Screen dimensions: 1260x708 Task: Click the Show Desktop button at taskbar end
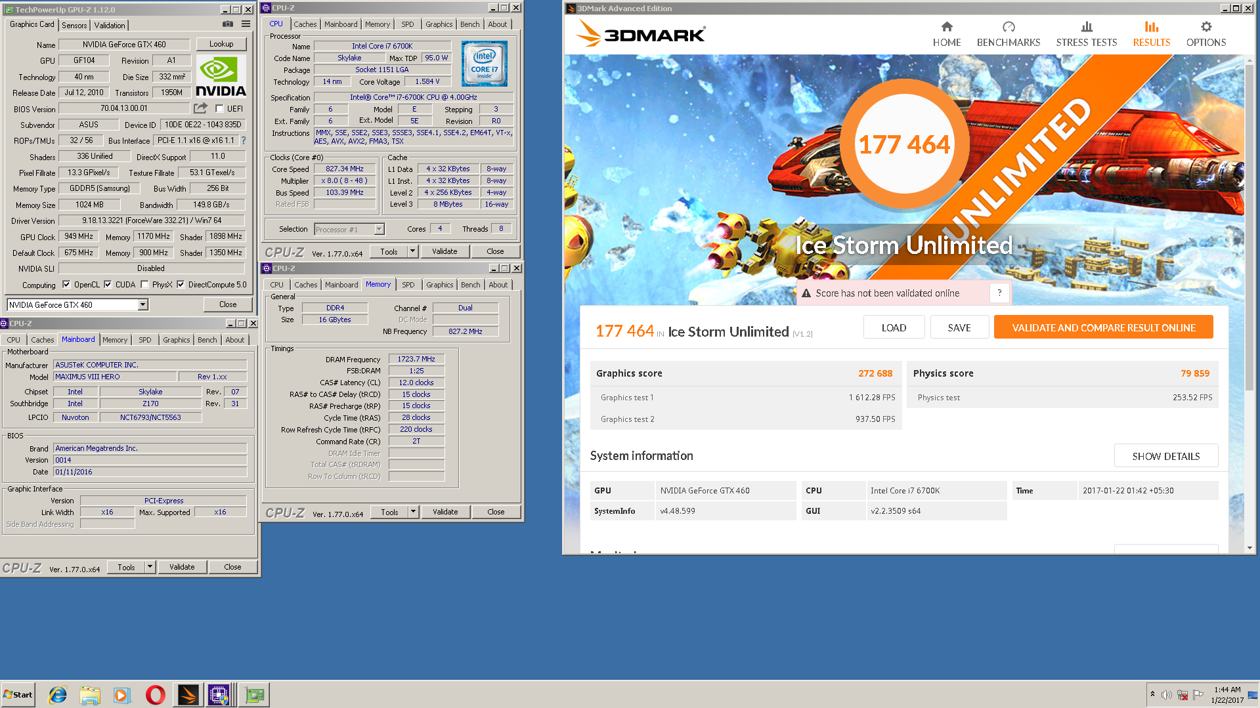1253,695
